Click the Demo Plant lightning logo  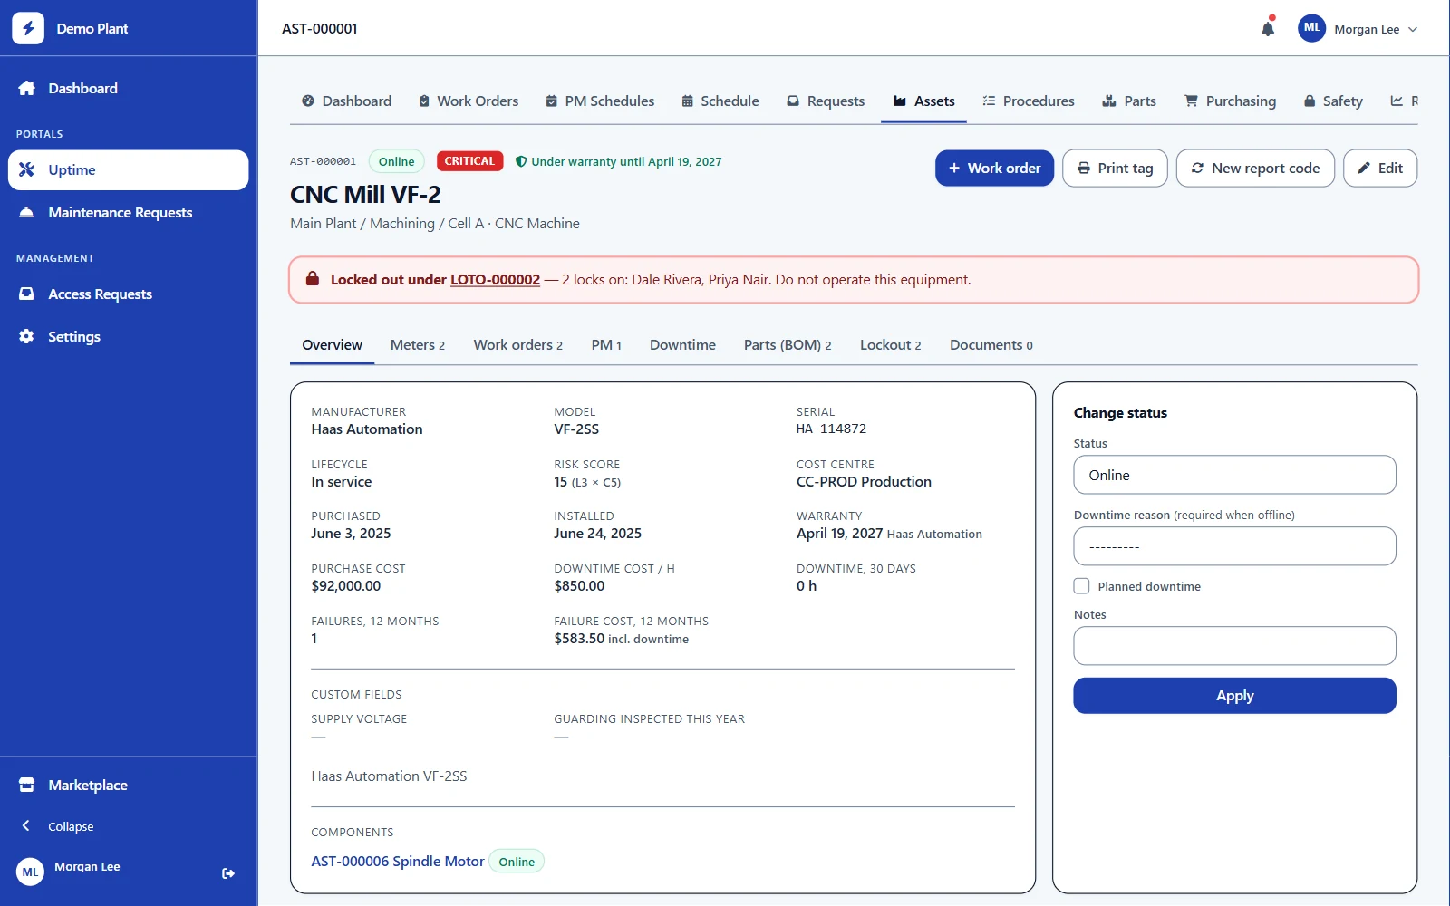click(28, 28)
